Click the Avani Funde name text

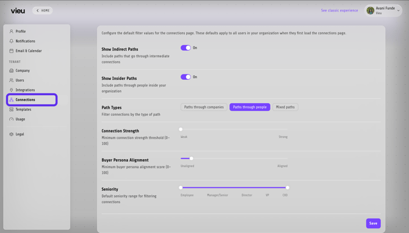(x=385, y=9)
